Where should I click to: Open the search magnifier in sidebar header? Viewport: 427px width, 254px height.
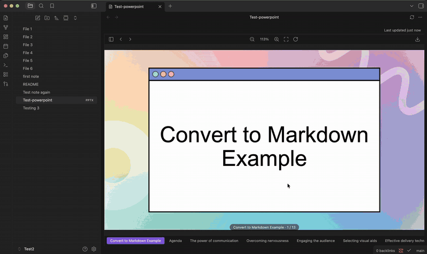point(41,6)
